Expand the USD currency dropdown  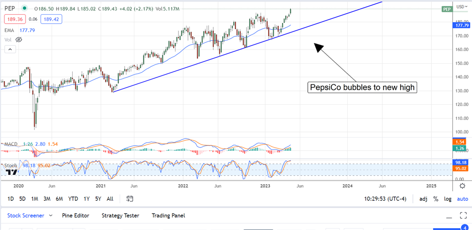coord(460,7)
